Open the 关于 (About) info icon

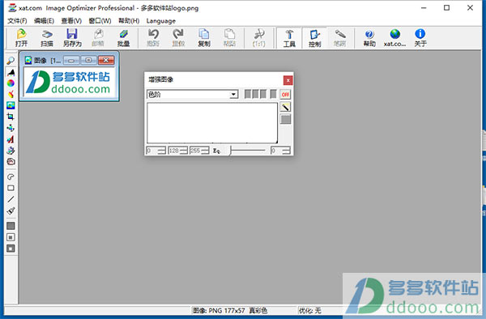tap(420, 37)
